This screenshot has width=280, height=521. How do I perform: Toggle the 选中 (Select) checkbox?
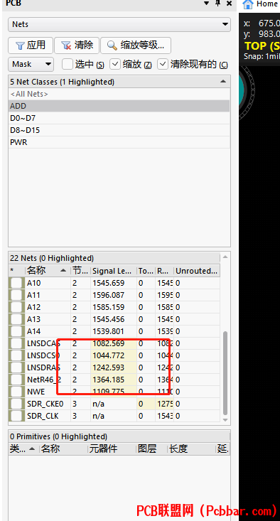click(68, 64)
